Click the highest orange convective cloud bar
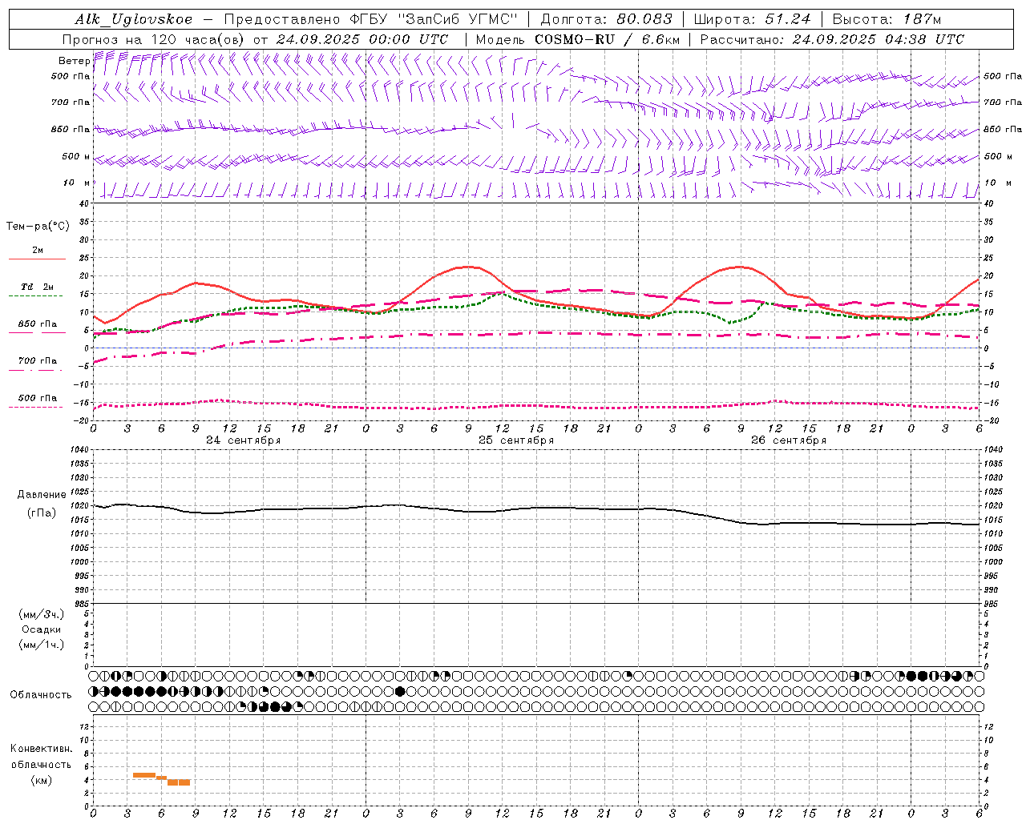This screenshot has width=1026, height=820. pos(143,774)
